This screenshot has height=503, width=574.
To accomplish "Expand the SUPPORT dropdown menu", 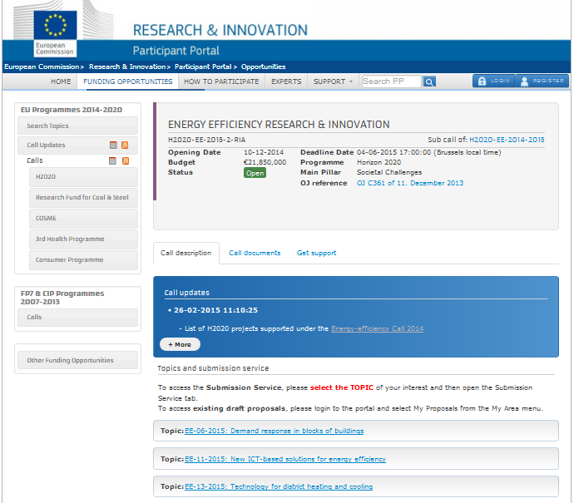I will click(x=333, y=81).
